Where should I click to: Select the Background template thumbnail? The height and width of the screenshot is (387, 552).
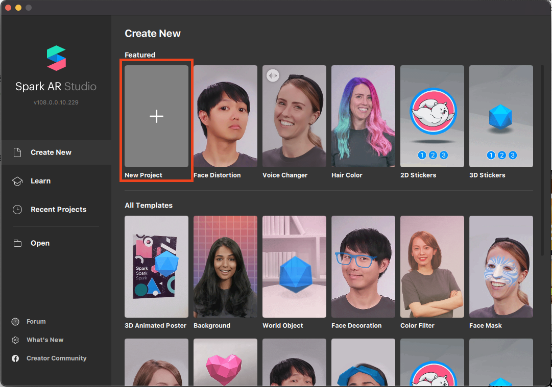(225, 267)
